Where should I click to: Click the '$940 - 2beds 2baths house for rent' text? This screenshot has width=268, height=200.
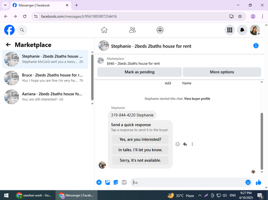tap(133, 64)
